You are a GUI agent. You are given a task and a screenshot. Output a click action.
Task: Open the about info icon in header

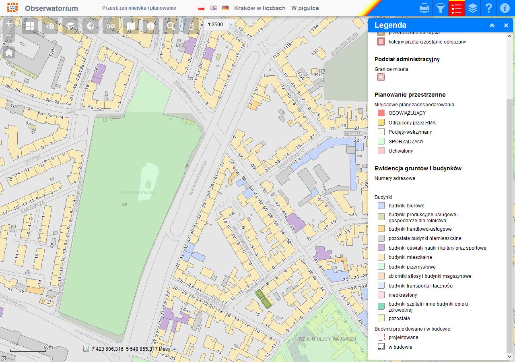505,8
